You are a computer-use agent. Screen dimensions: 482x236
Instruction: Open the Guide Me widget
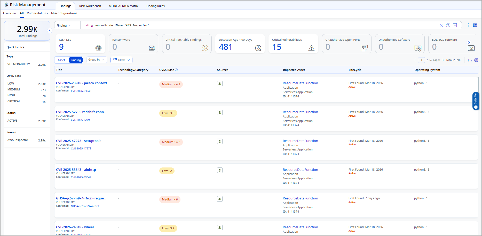point(476,101)
